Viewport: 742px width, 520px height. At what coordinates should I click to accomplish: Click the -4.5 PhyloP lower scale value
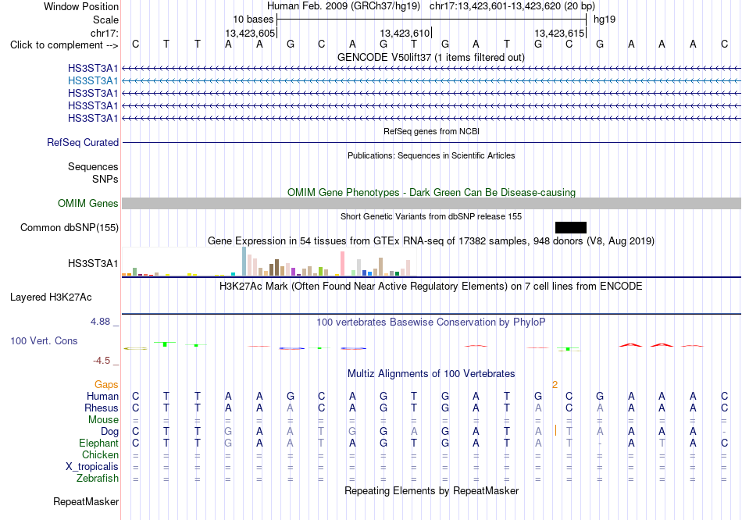102,361
